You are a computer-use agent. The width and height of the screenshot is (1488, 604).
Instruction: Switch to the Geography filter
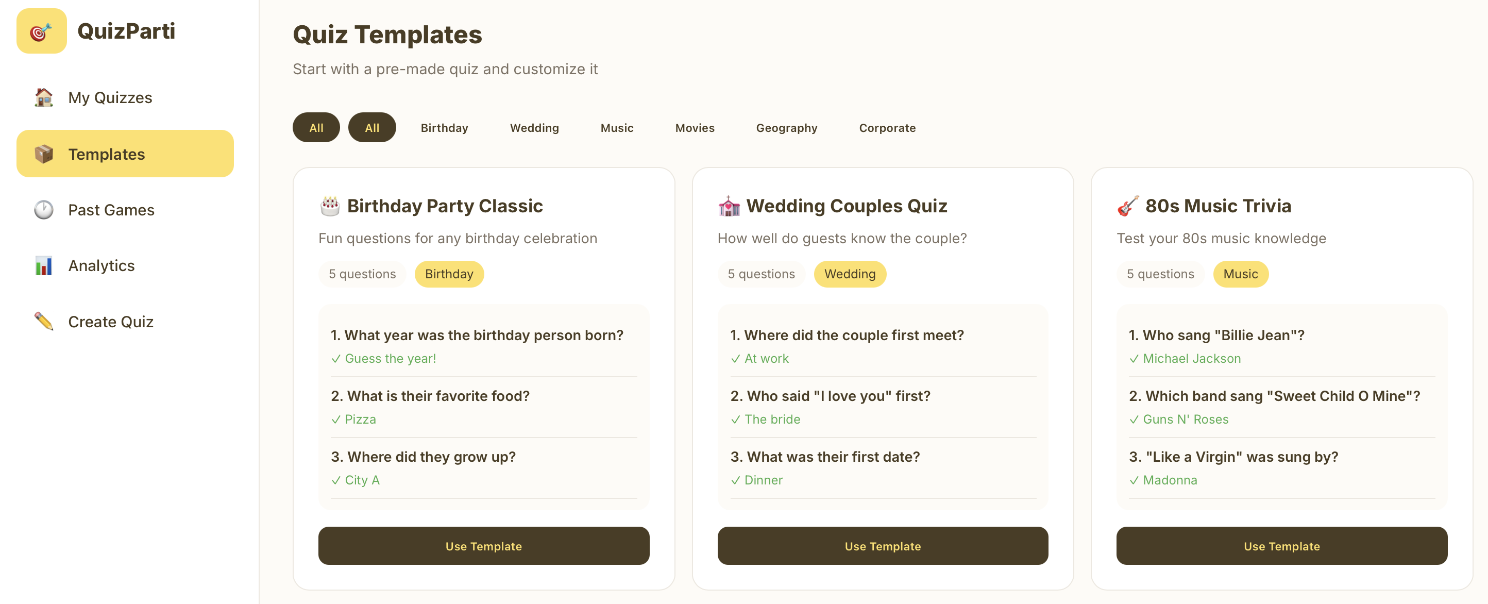(x=786, y=128)
